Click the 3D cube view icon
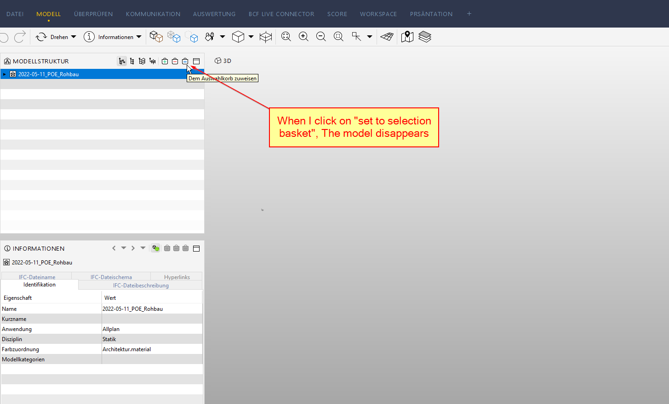 tap(238, 37)
